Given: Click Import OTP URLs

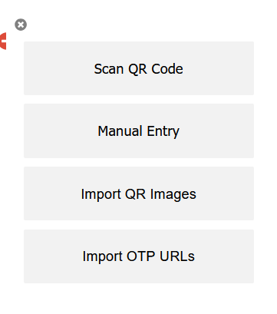Looking at the screenshot, I should (139, 256).
